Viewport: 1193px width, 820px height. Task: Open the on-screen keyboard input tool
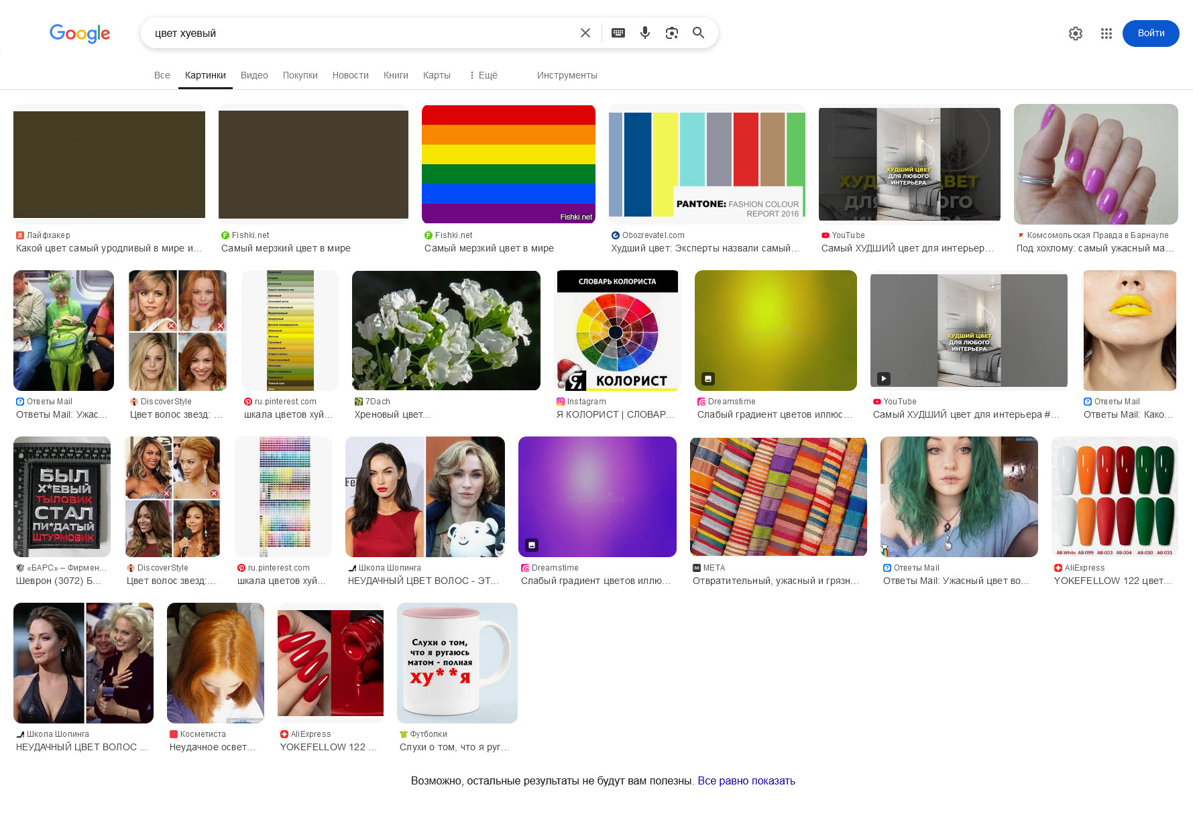[618, 33]
